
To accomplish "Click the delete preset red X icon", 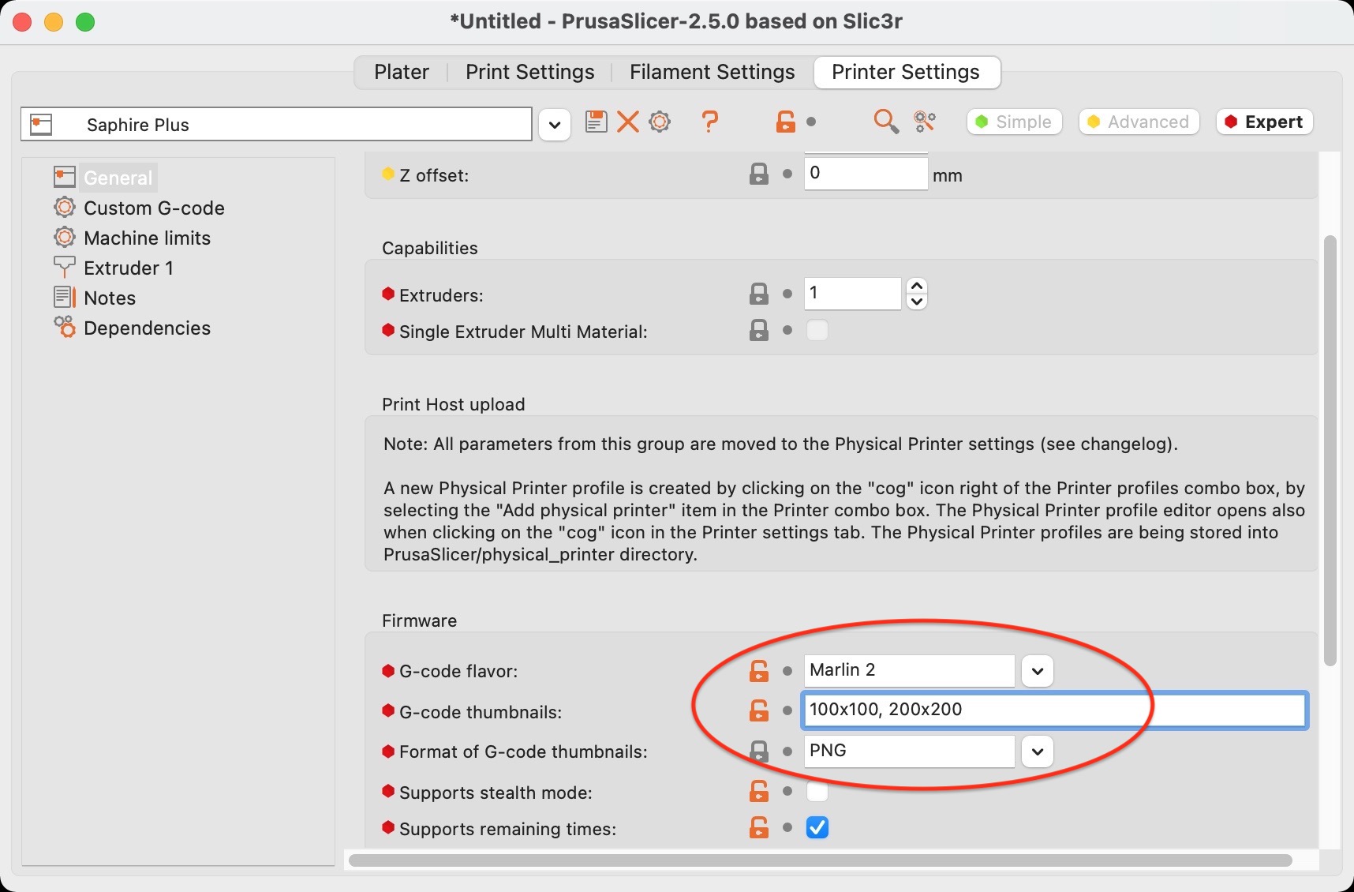I will [x=628, y=122].
